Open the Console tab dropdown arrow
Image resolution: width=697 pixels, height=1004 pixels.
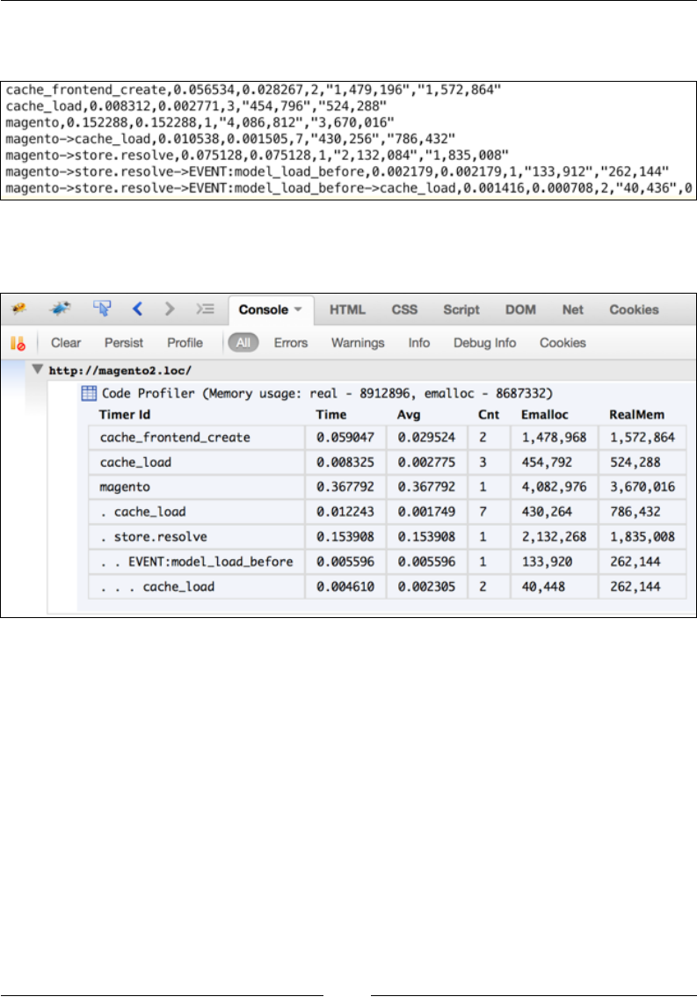tap(298, 309)
